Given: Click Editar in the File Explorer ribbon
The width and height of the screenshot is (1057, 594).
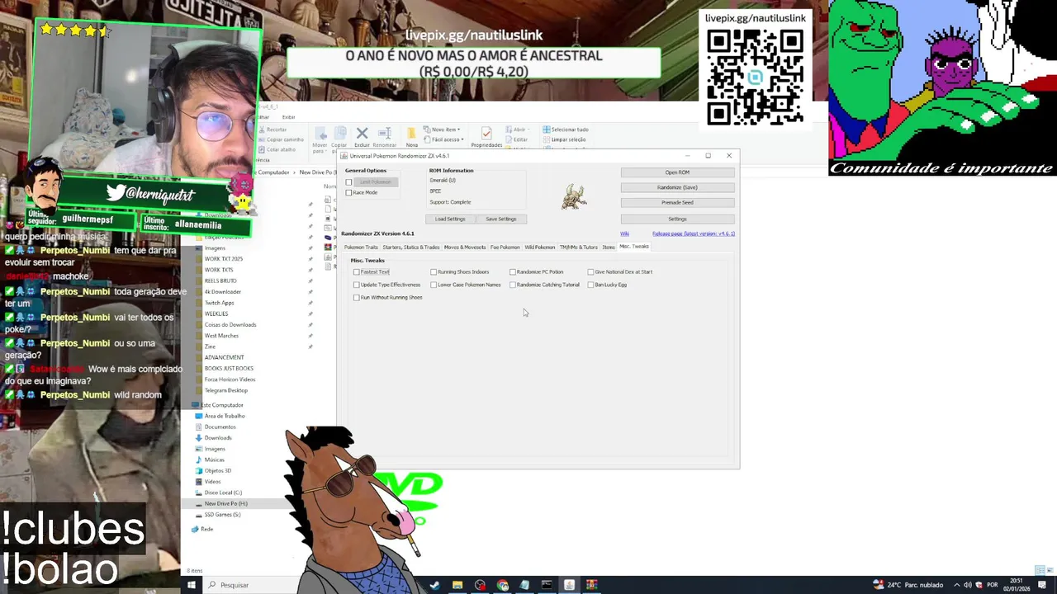Looking at the screenshot, I should [x=516, y=139].
